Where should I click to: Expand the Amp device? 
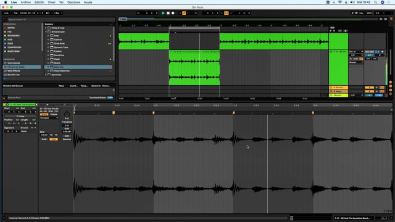(x=48, y=36)
